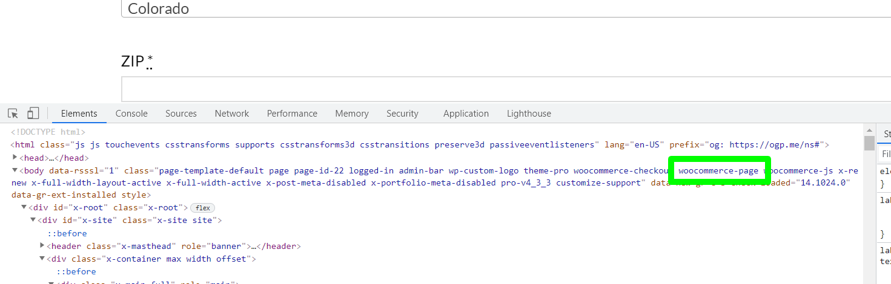Switch to the Lighthouse tab
The image size is (891, 284).
pyautogui.click(x=529, y=114)
